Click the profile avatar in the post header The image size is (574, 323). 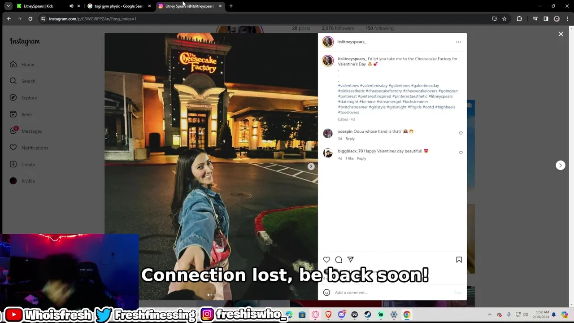pyautogui.click(x=328, y=42)
